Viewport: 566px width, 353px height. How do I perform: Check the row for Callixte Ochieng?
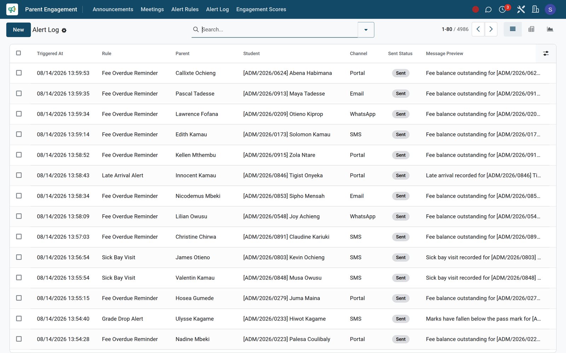[19, 73]
